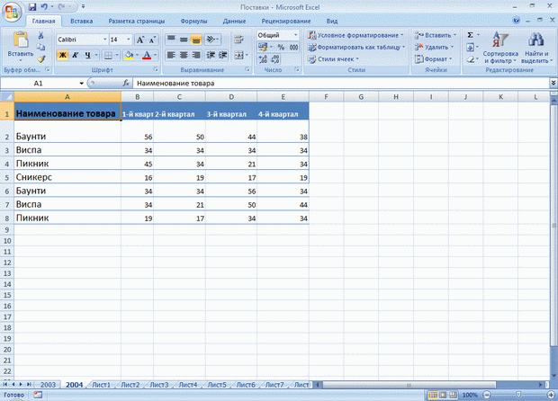Decrease font size with small A
Image resolution: width=558 pixels, height=401 pixels.
(152, 40)
